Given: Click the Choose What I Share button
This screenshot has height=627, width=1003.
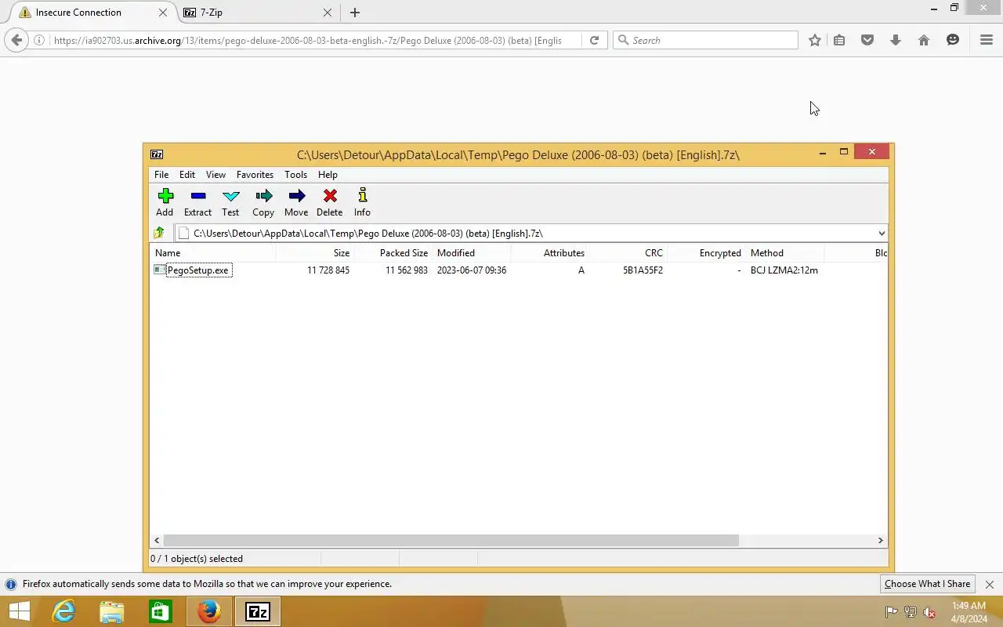Looking at the screenshot, I should pos(927,584).
